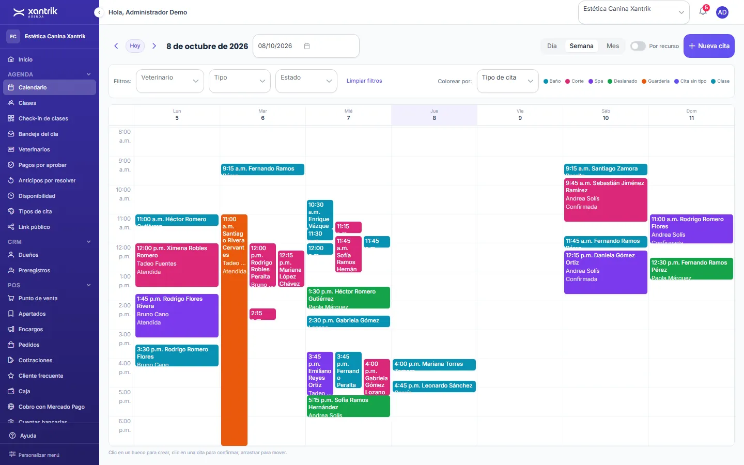The height and width of the screenshot is (465, 744).
Task: Open the 5:15 p.m. Sofía Ramos Hernández appointment
Action: point(348,406)
